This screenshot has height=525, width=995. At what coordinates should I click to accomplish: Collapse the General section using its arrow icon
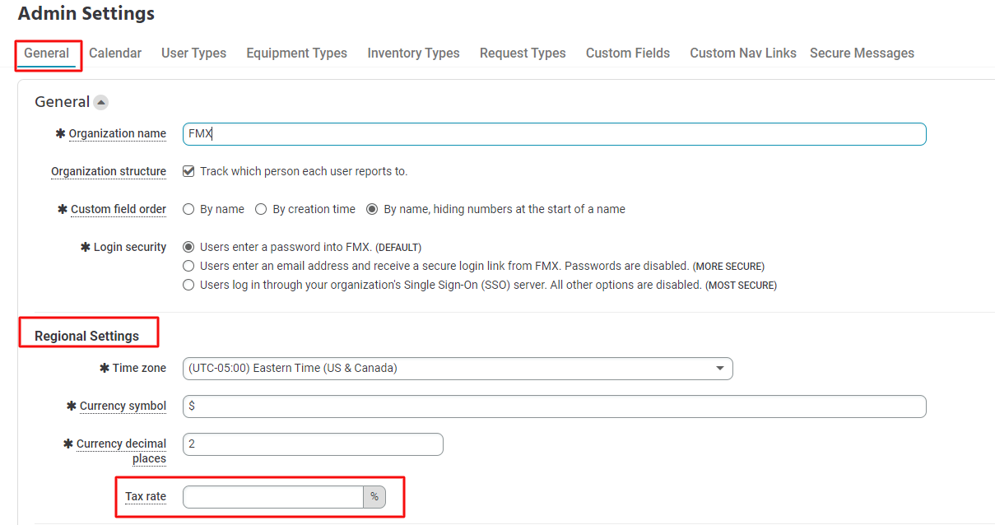pyautogui.click(x=100, y=101)
